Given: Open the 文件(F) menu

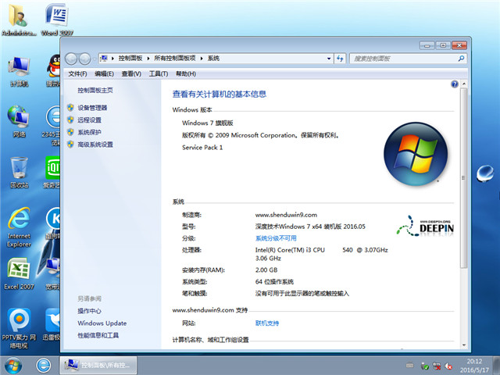Looking at the screenshot, I should click(77, 73).
